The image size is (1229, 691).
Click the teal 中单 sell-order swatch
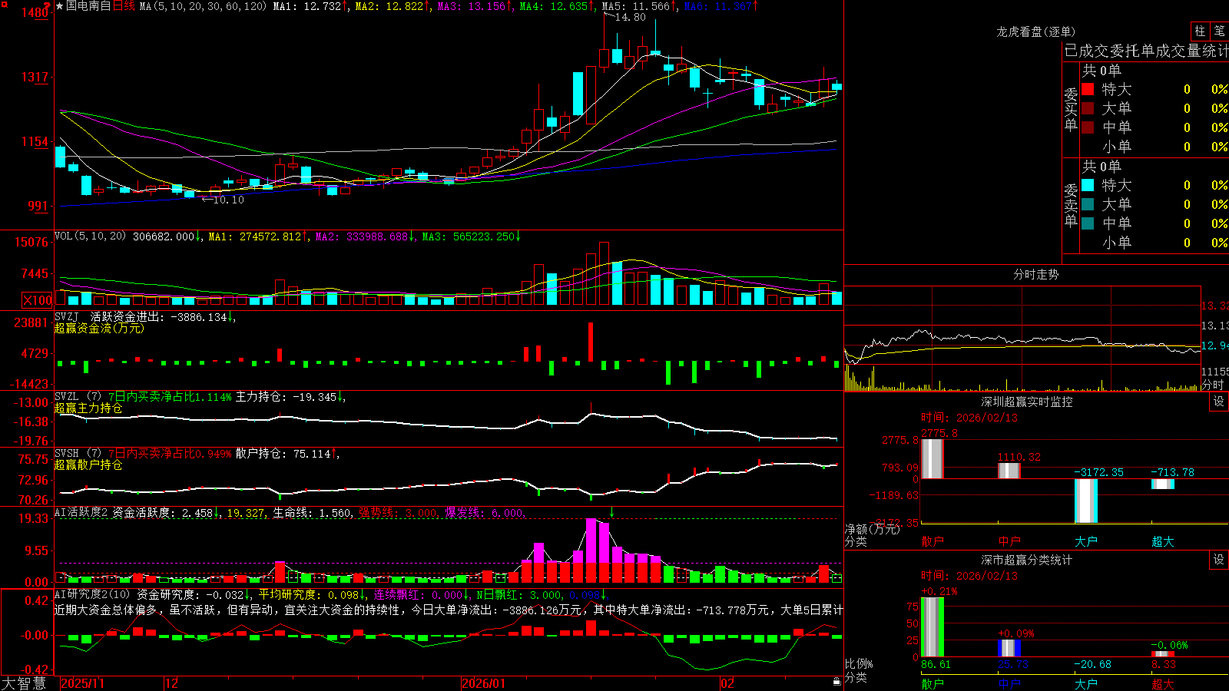[x=1088, y=223]
